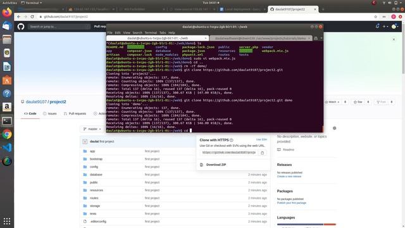
Task: Open the terminal Help menu
Action: click(x=171, y=33)
